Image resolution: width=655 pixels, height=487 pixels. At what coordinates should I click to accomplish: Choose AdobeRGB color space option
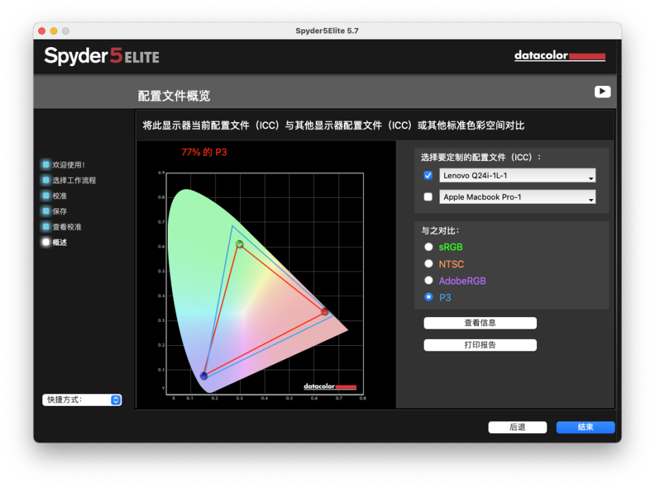pos(428,280)
